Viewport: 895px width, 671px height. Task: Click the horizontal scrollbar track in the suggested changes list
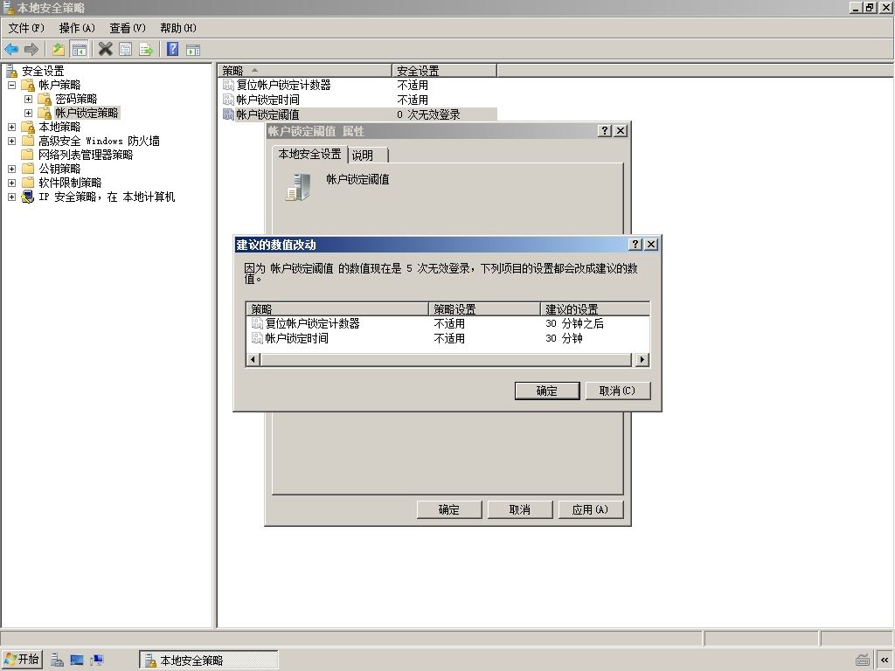tap(447, 359)
